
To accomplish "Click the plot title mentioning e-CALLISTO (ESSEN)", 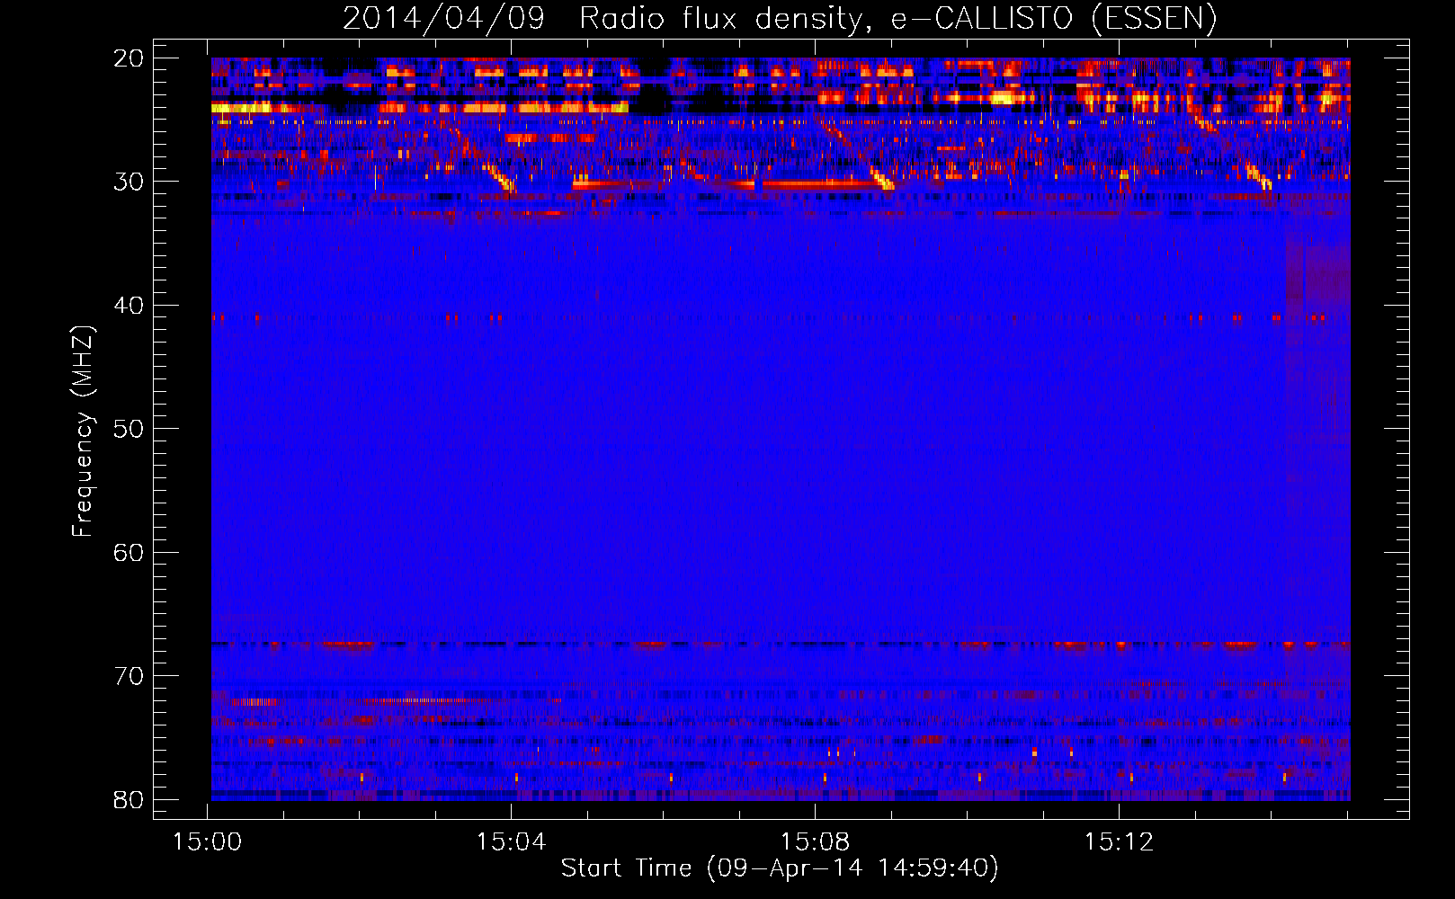I will pos(779,18).
